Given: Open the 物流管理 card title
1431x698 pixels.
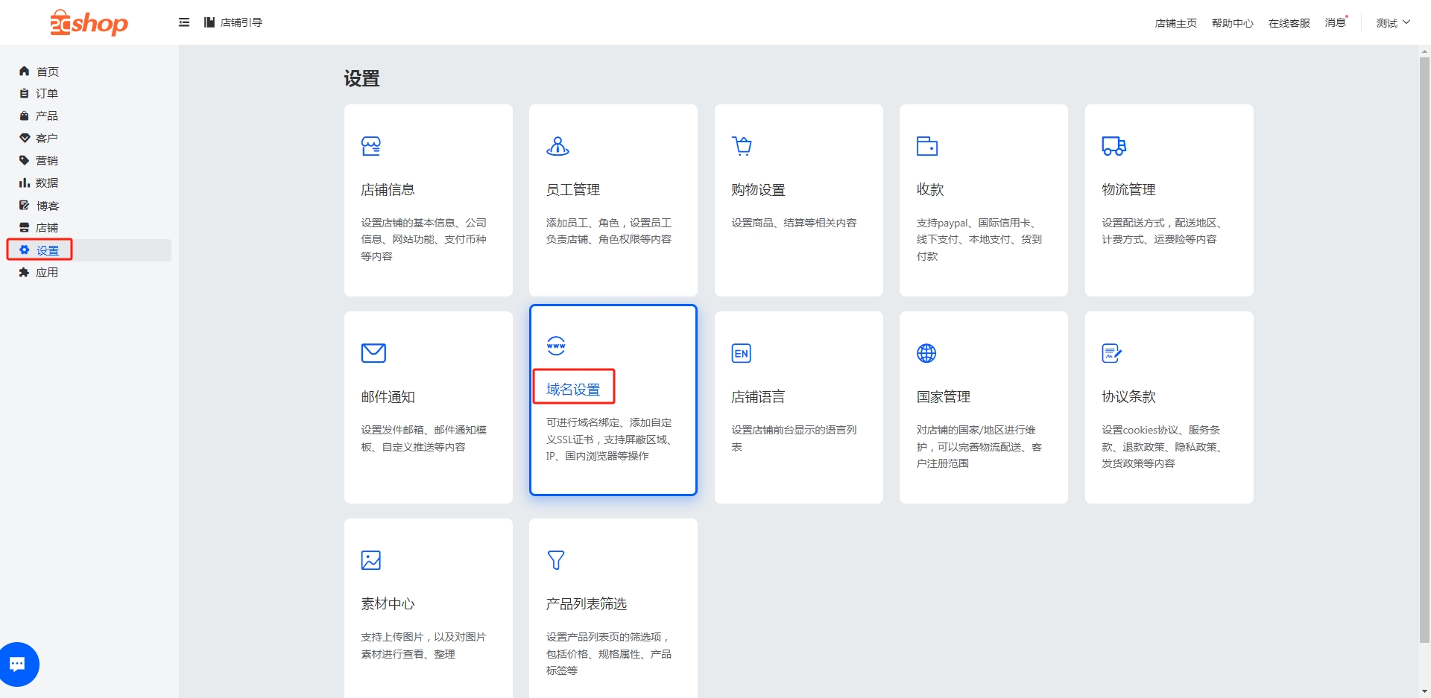Looking at the screenshot, I should tap(1128, 190).
